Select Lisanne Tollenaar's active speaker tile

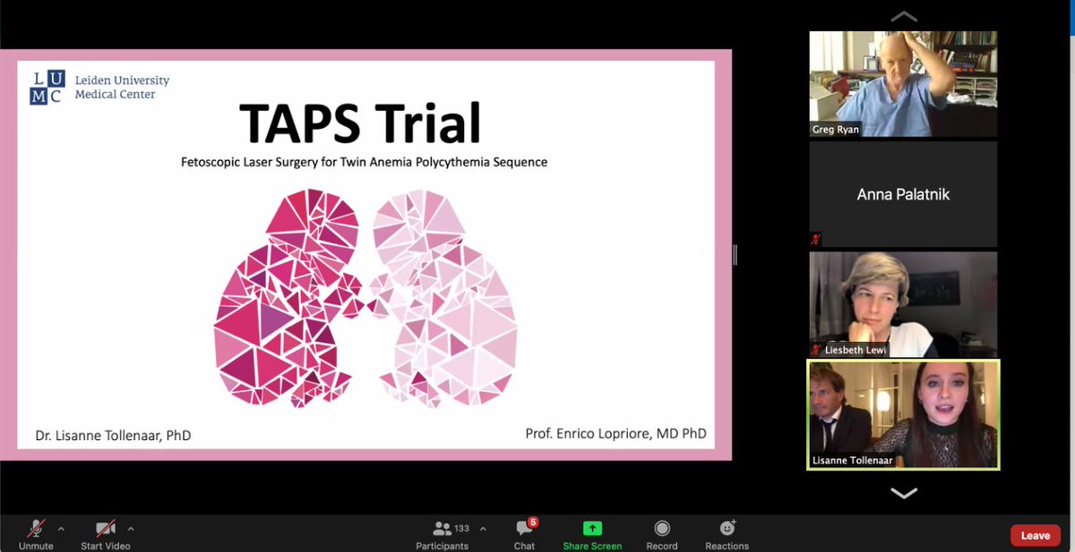(x=903, y=415)
